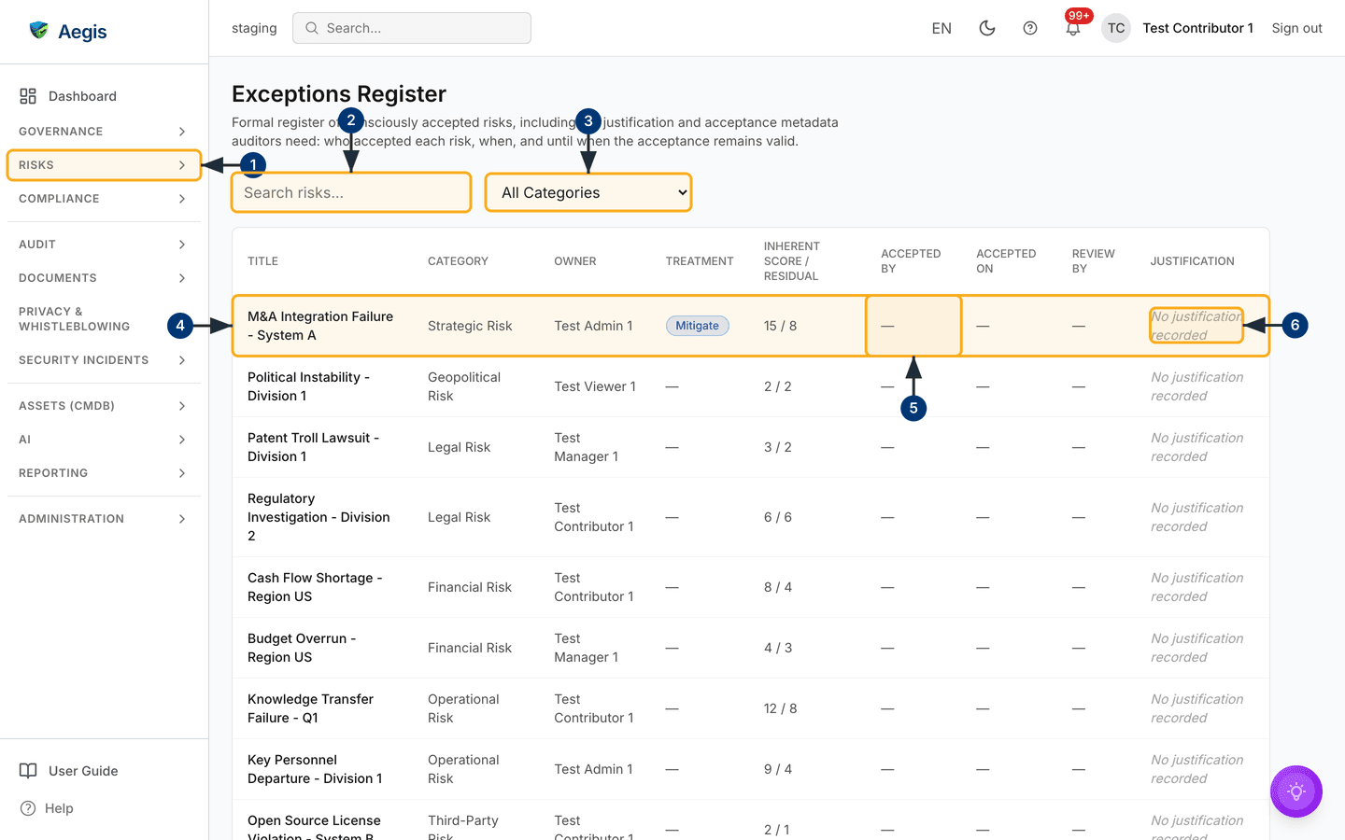Viewport: 1345px width, 840px height.
Task: Open Compliance menu in sidebar
Action: tap(104, 199)
